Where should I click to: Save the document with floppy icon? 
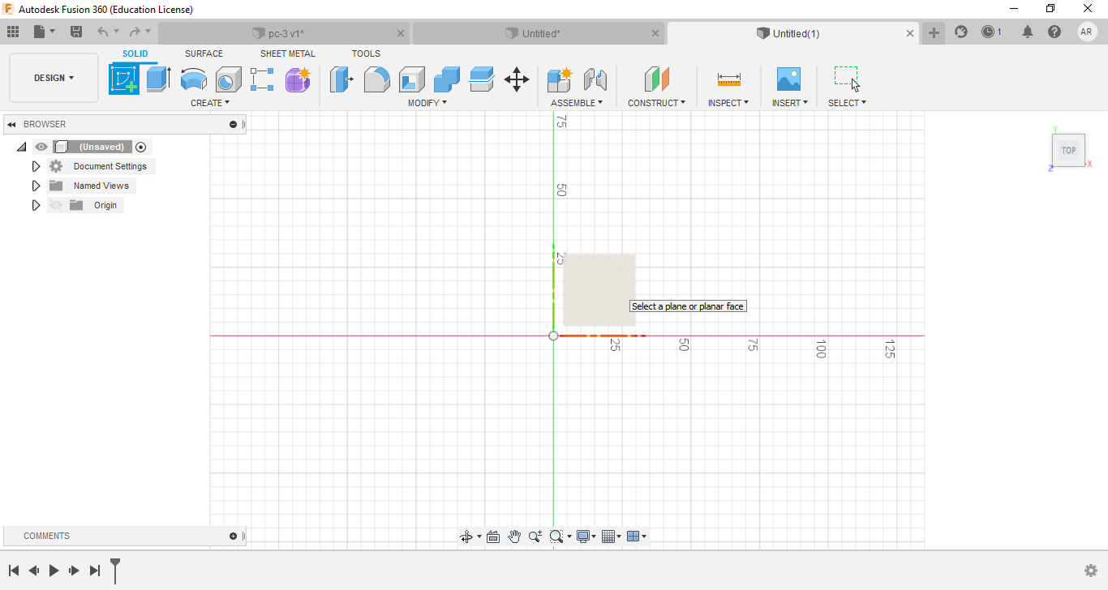coord(76,32)
